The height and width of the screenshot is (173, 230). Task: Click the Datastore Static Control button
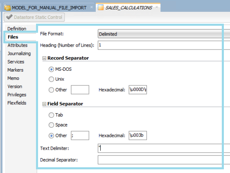pyautogui.click(x=34, y=17)
